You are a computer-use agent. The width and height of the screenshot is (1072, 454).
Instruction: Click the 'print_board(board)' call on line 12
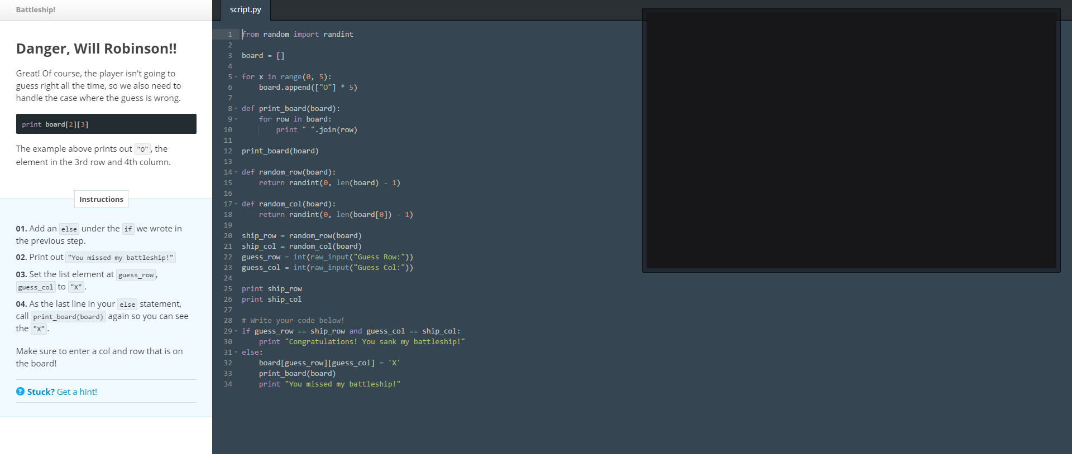pos(280,151)
